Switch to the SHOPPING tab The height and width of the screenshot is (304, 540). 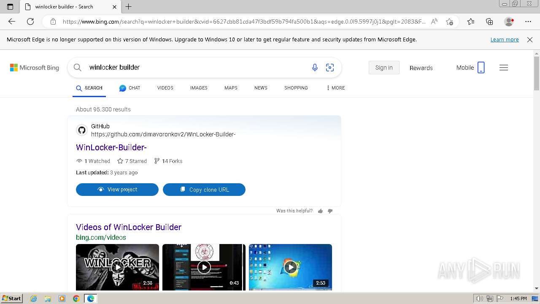coord(296,88)
